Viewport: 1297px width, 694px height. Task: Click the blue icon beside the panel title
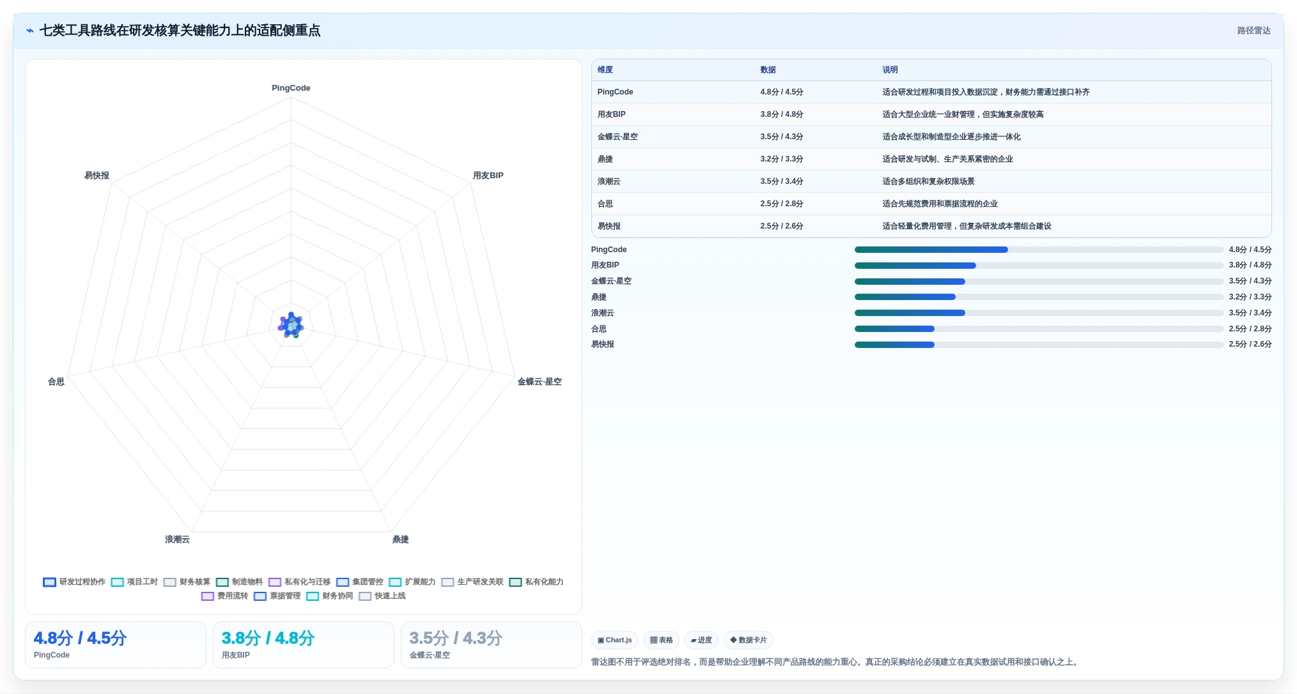coord(30,31)
